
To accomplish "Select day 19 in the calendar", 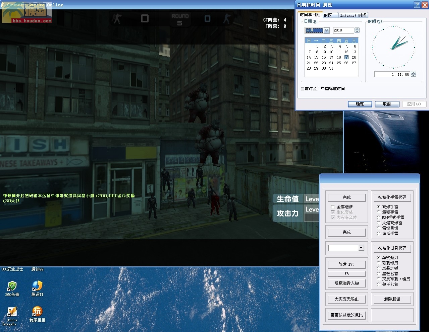I will coord(346,57).
